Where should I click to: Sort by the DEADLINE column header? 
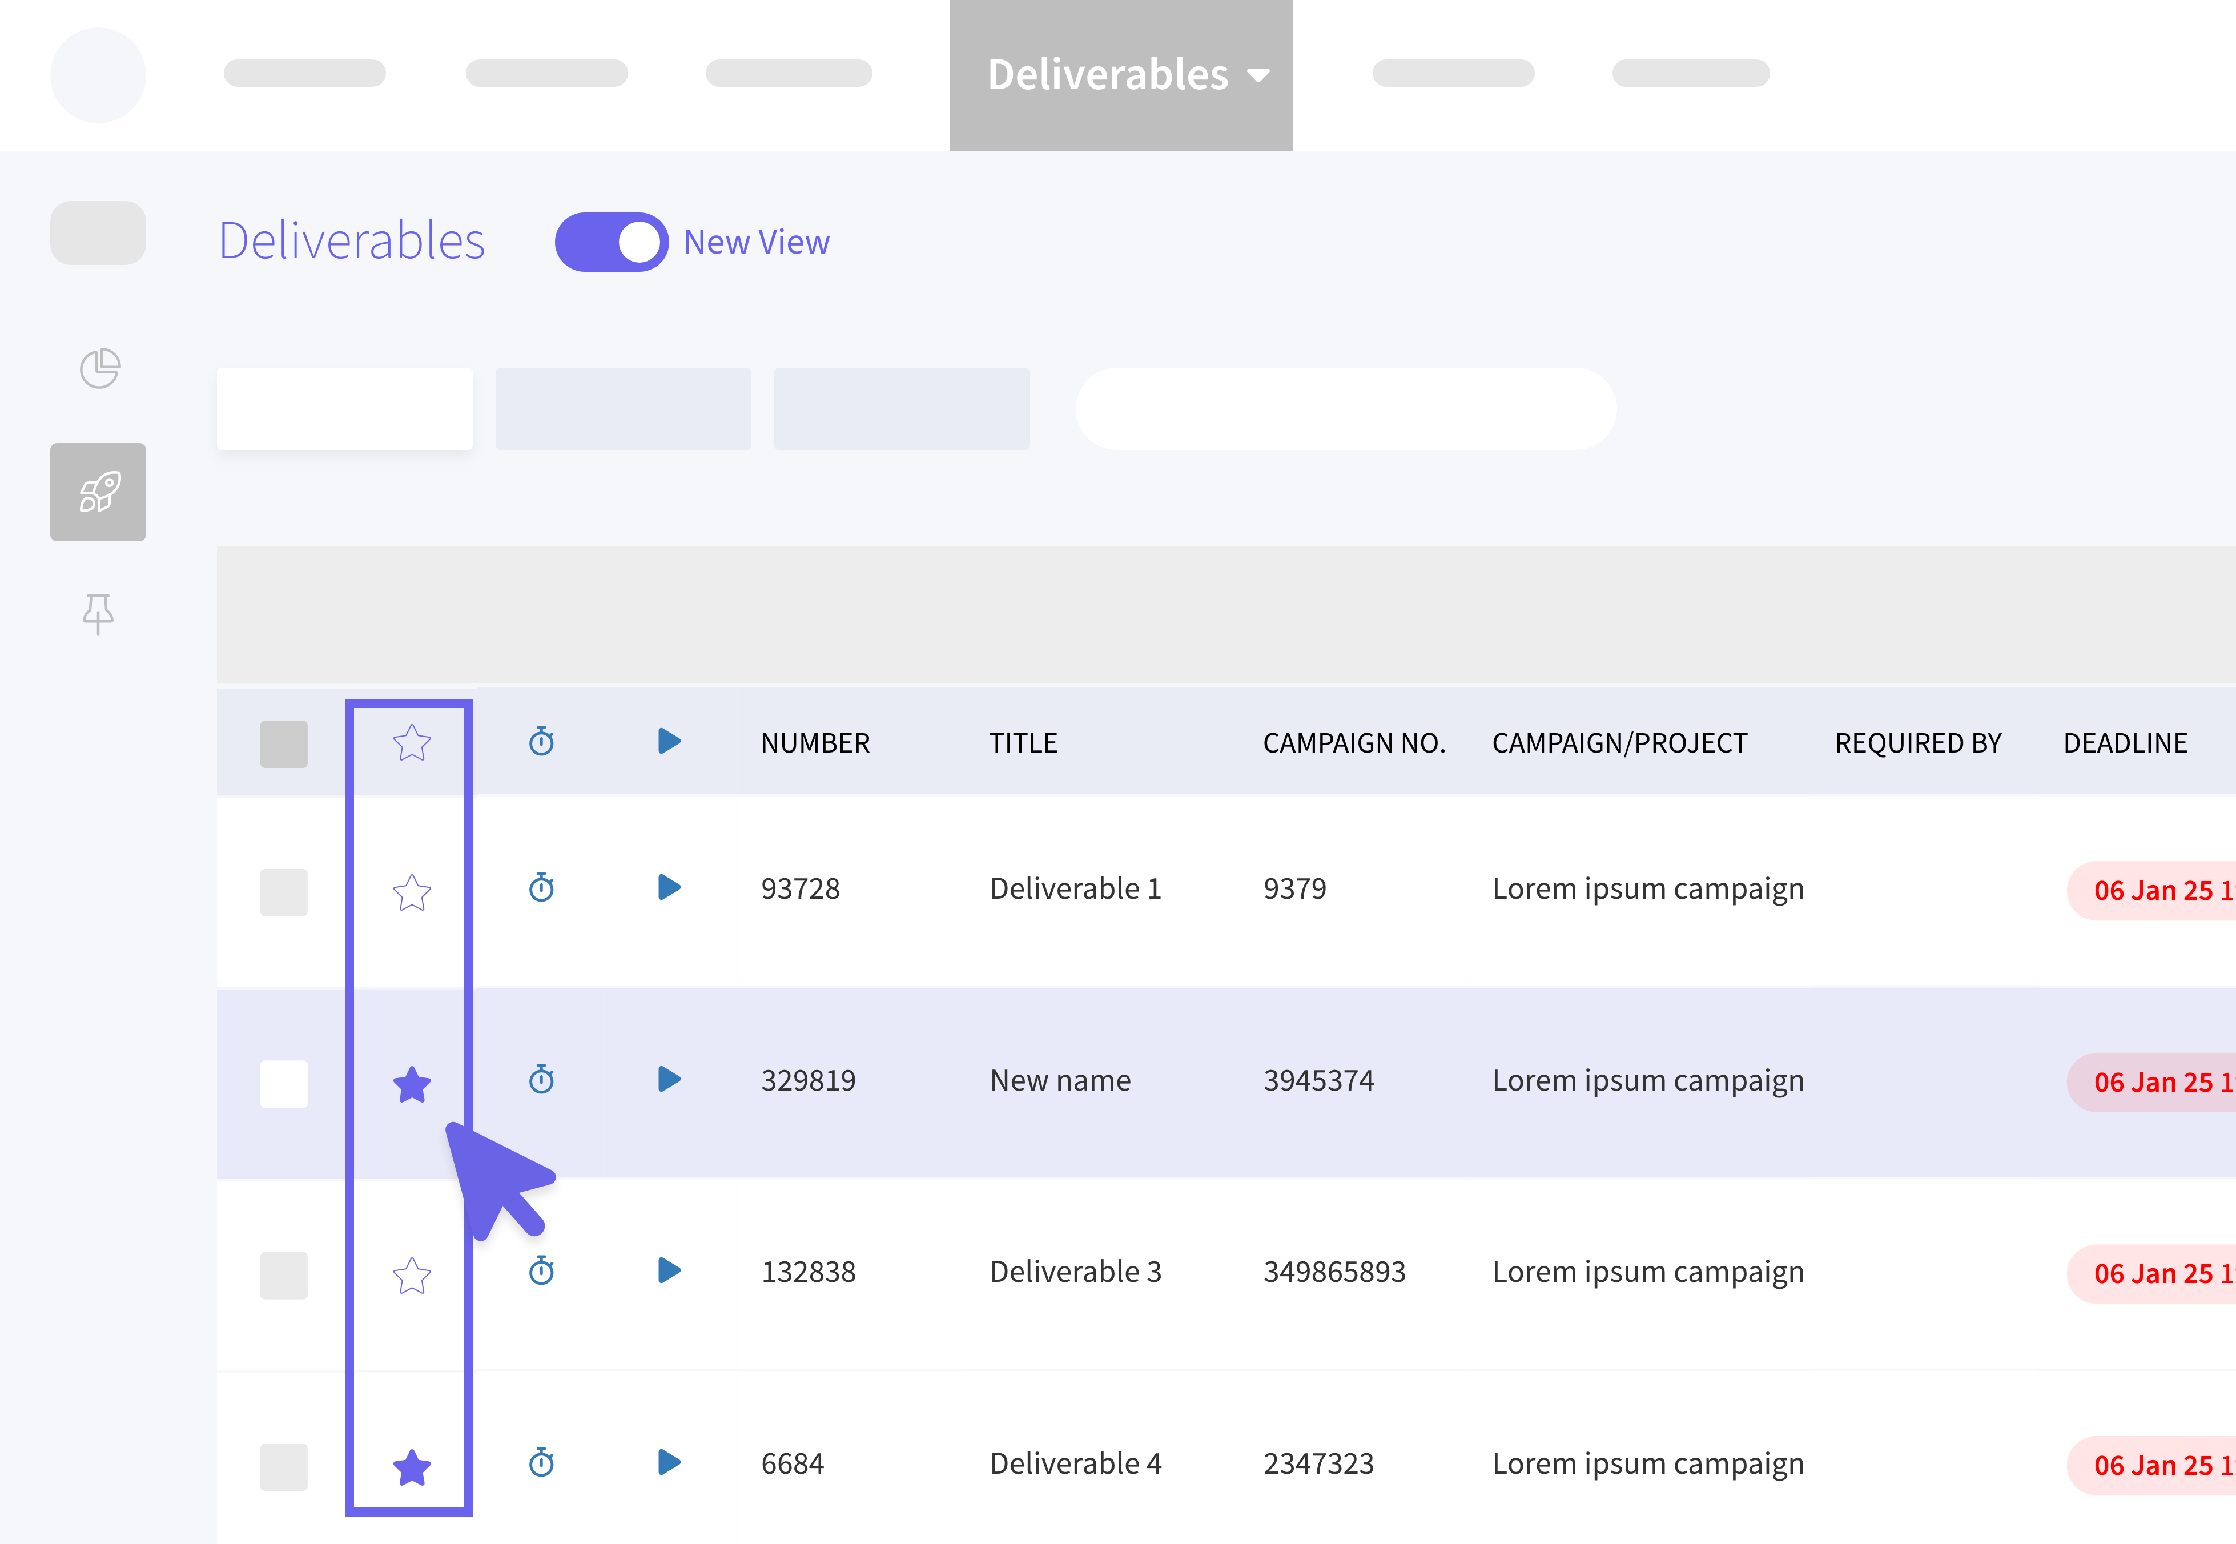(x=2125, y=743)
